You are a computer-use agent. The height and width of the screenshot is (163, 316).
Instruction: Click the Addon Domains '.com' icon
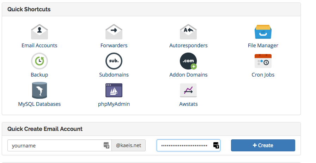[x=188, y=61]
